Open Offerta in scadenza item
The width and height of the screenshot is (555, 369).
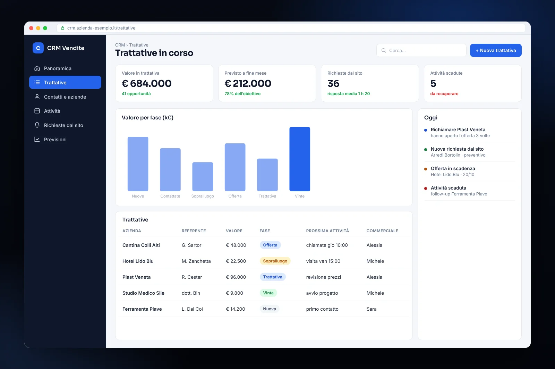pyautogui.click(x=470, y=171)
